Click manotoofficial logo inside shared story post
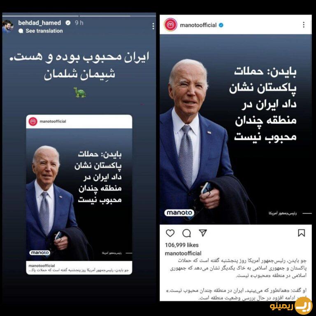Screen dimensions: 316x316 (33, 121)
